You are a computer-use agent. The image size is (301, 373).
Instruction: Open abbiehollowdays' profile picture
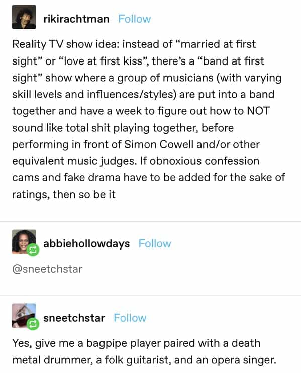coord(24,241)
